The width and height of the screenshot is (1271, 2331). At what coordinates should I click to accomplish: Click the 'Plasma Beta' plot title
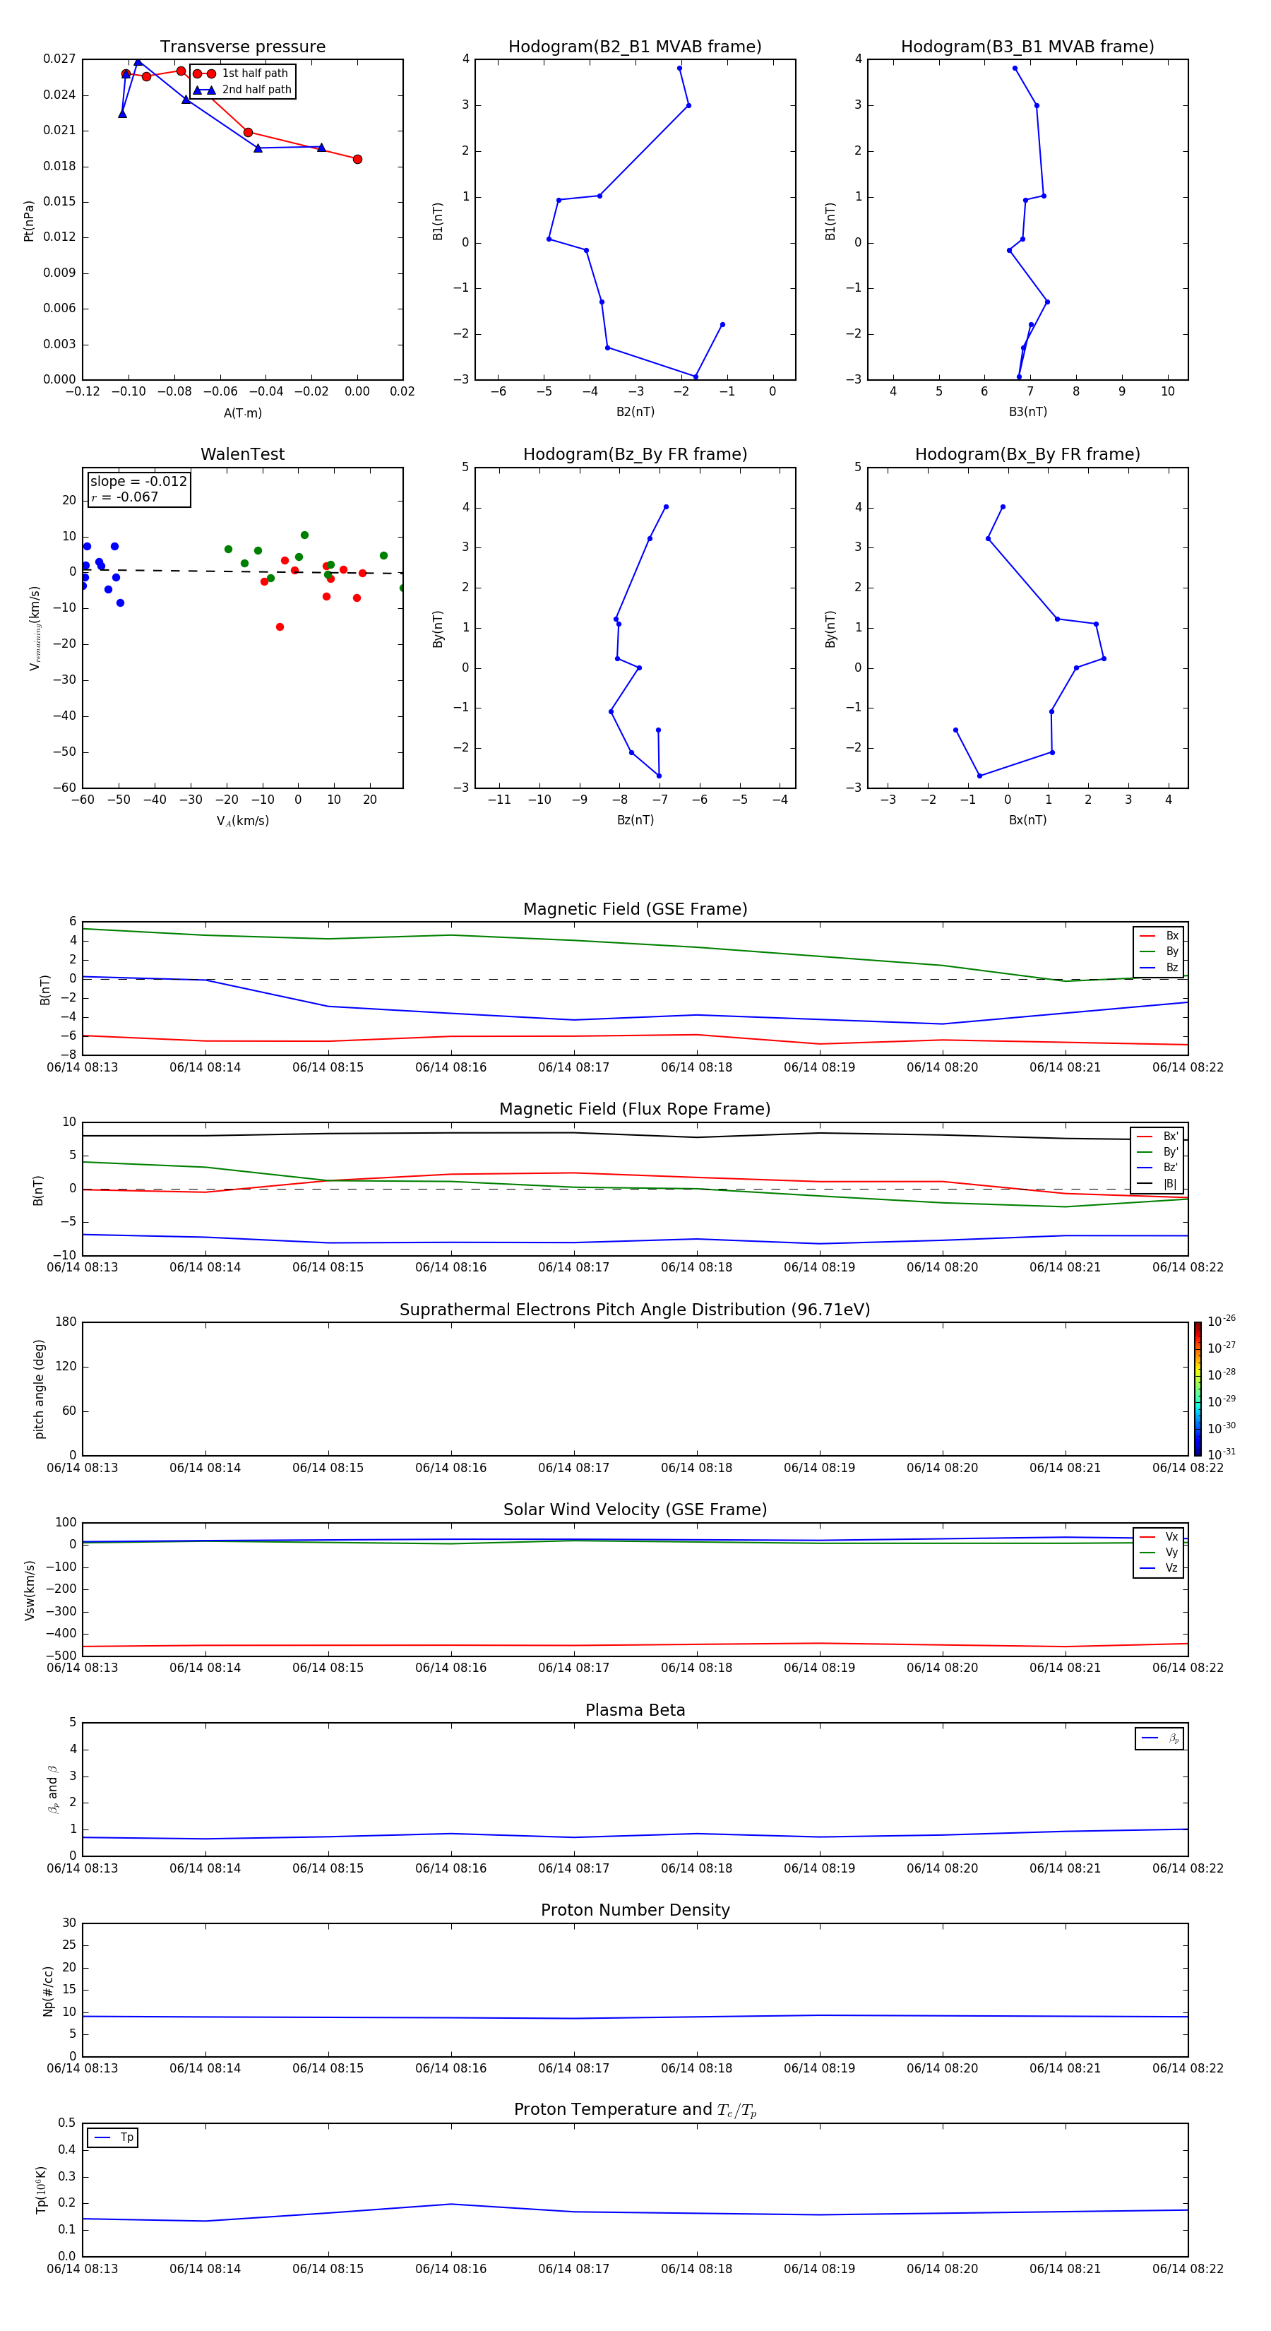pos(635,1710)
